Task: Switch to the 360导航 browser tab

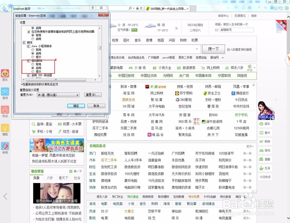Action: click(167, 8)
